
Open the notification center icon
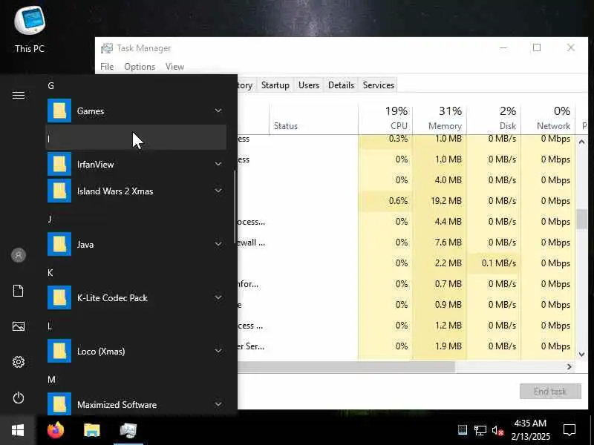(x=569, y=430)
